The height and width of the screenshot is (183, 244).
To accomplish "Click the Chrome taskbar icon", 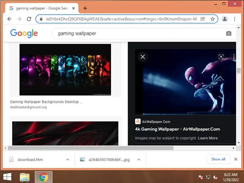I will 44,177.
